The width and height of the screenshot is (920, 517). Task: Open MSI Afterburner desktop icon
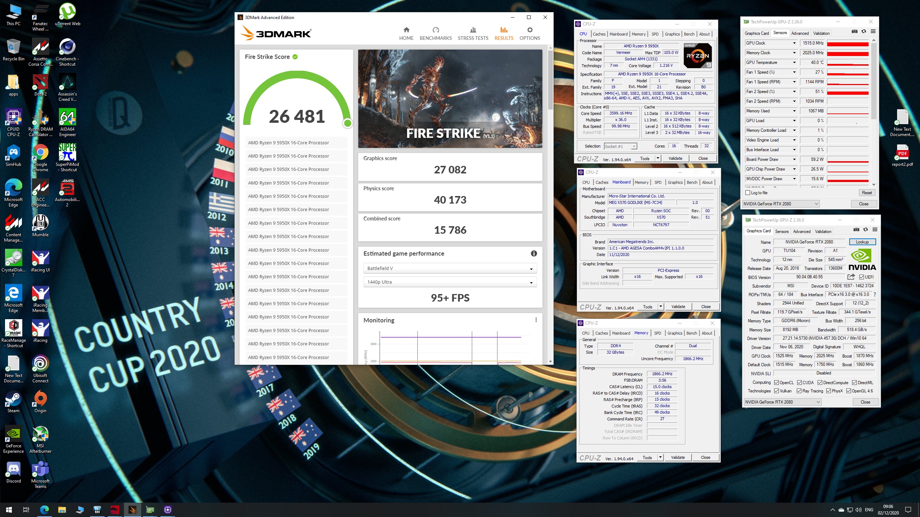click(x=40, y=439)
